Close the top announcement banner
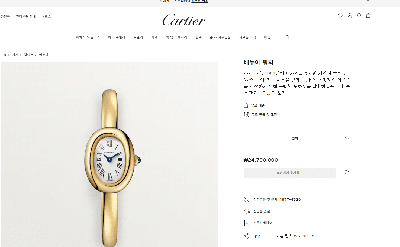The width and height of the screenshot is (400, 247). tap(368, 1)
